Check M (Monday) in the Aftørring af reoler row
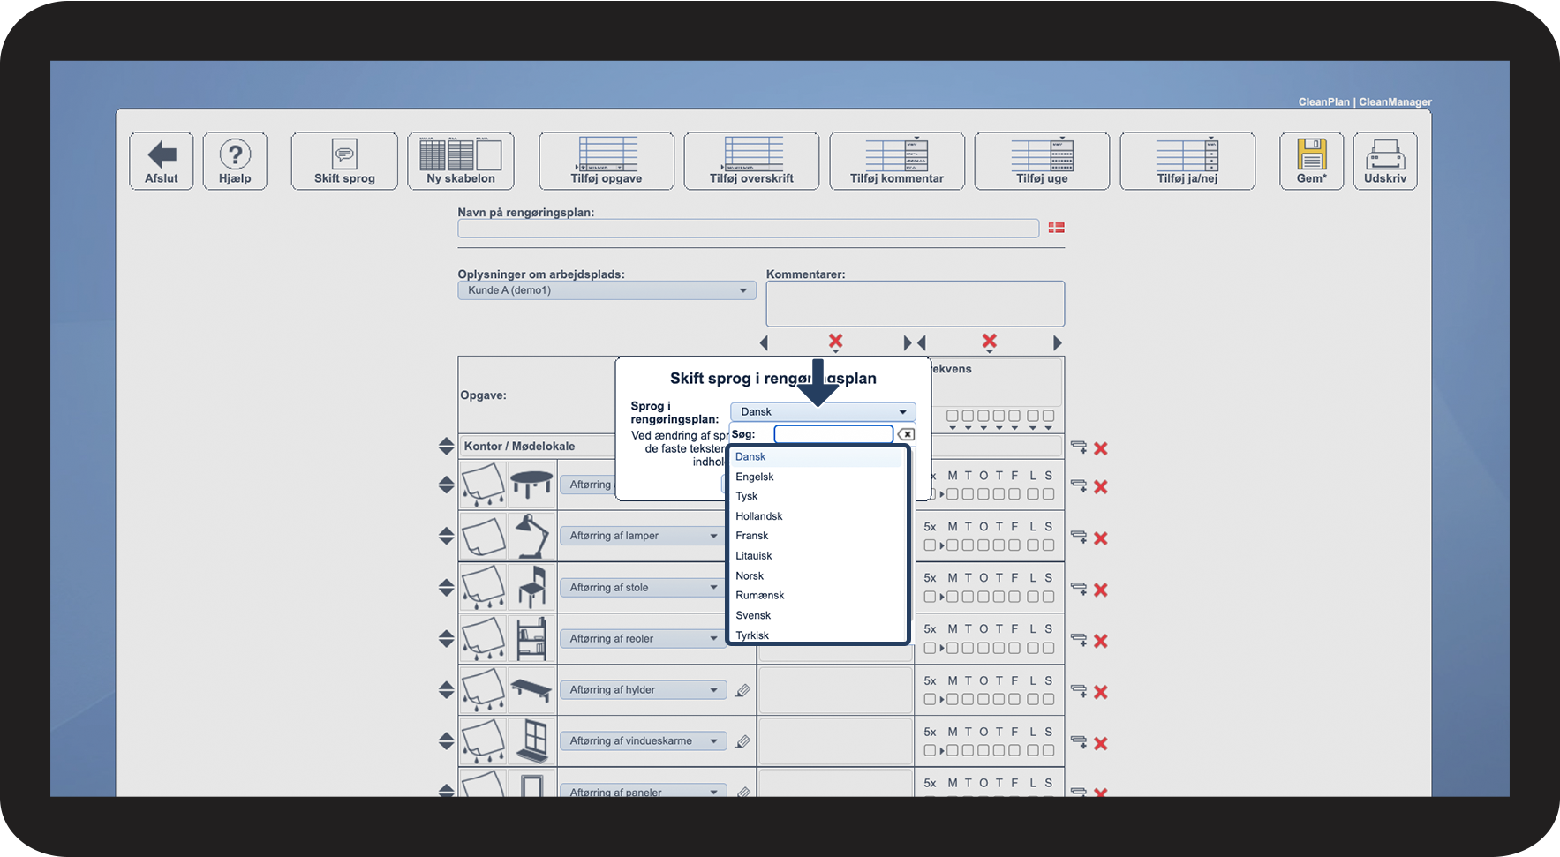1560x857 pixels. pos(953,648)
